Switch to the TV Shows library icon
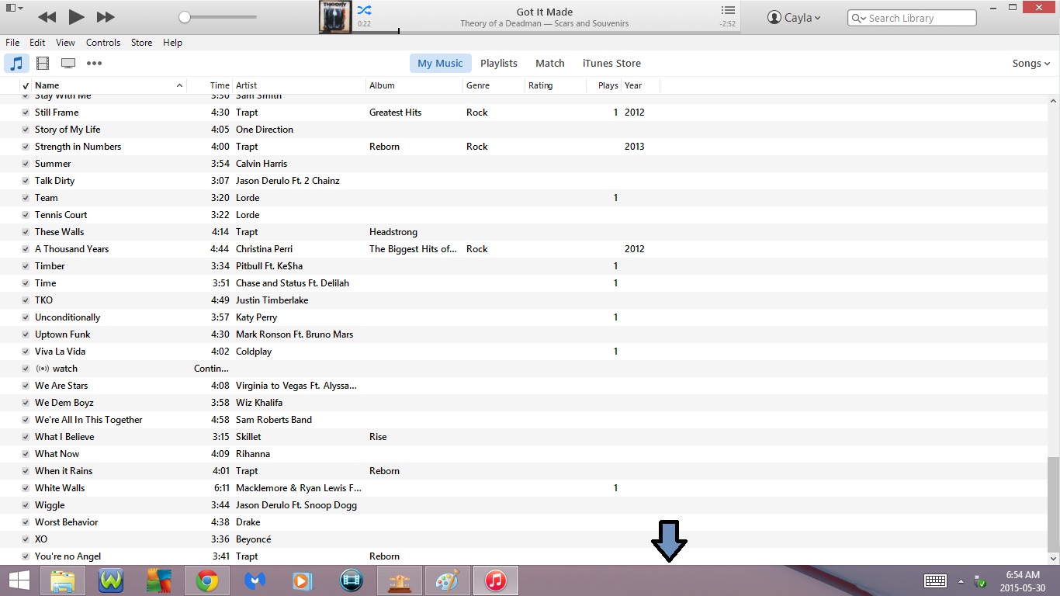The width and height of the screenshot is (1060, 596). 68,64
